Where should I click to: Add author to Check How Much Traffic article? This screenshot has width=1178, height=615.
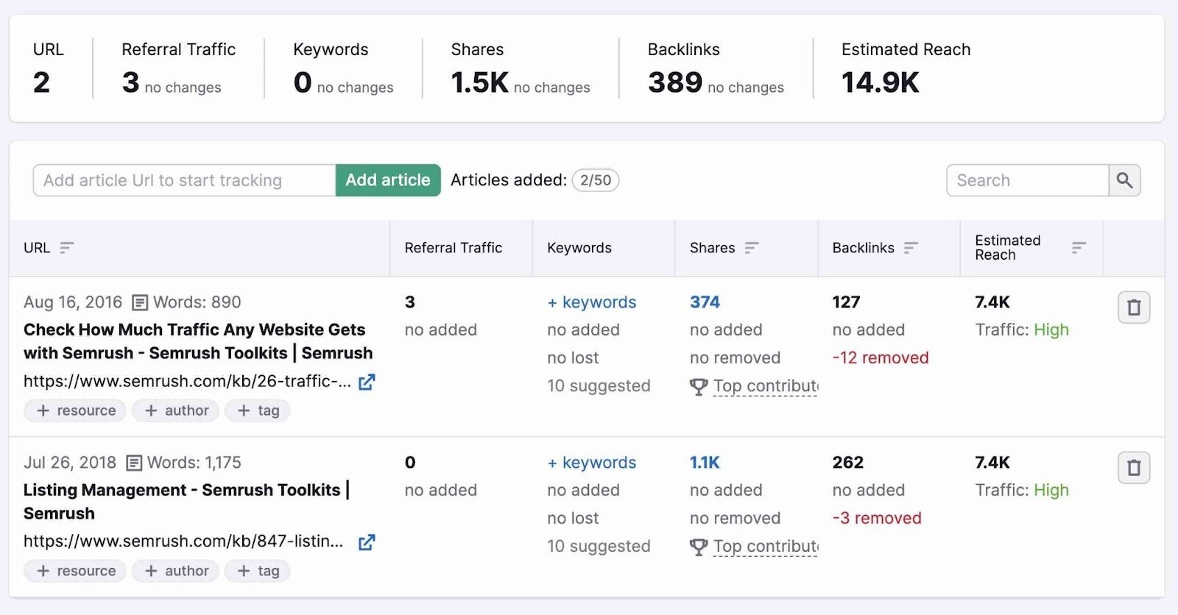point(175,410)
